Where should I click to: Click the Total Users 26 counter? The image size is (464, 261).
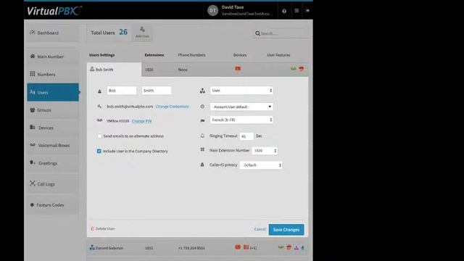coord(109,33)
